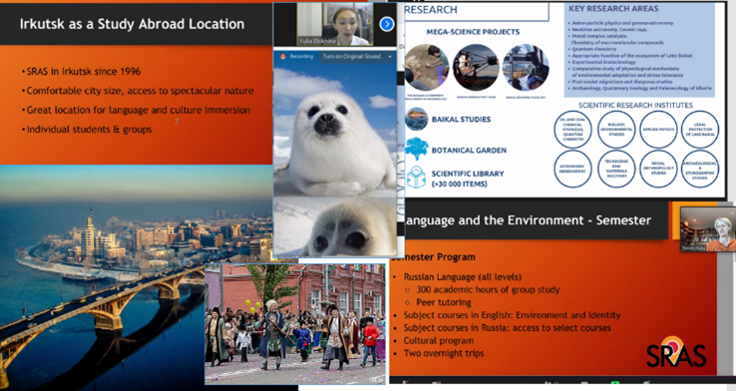Click the Baikal Studies water icon
736x391 pixels.
pos(416,120)
